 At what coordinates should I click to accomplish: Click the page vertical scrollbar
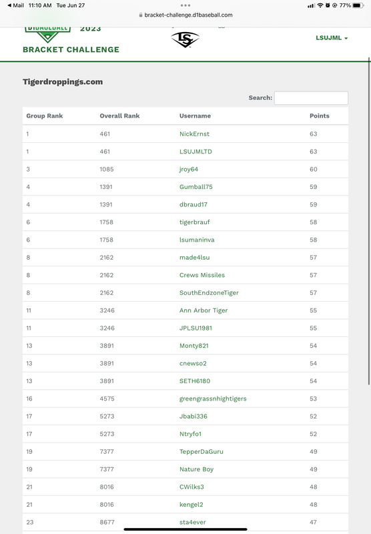(369, 222)
